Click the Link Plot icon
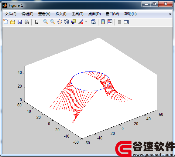 pyautogui.click(x=93, y=22)
